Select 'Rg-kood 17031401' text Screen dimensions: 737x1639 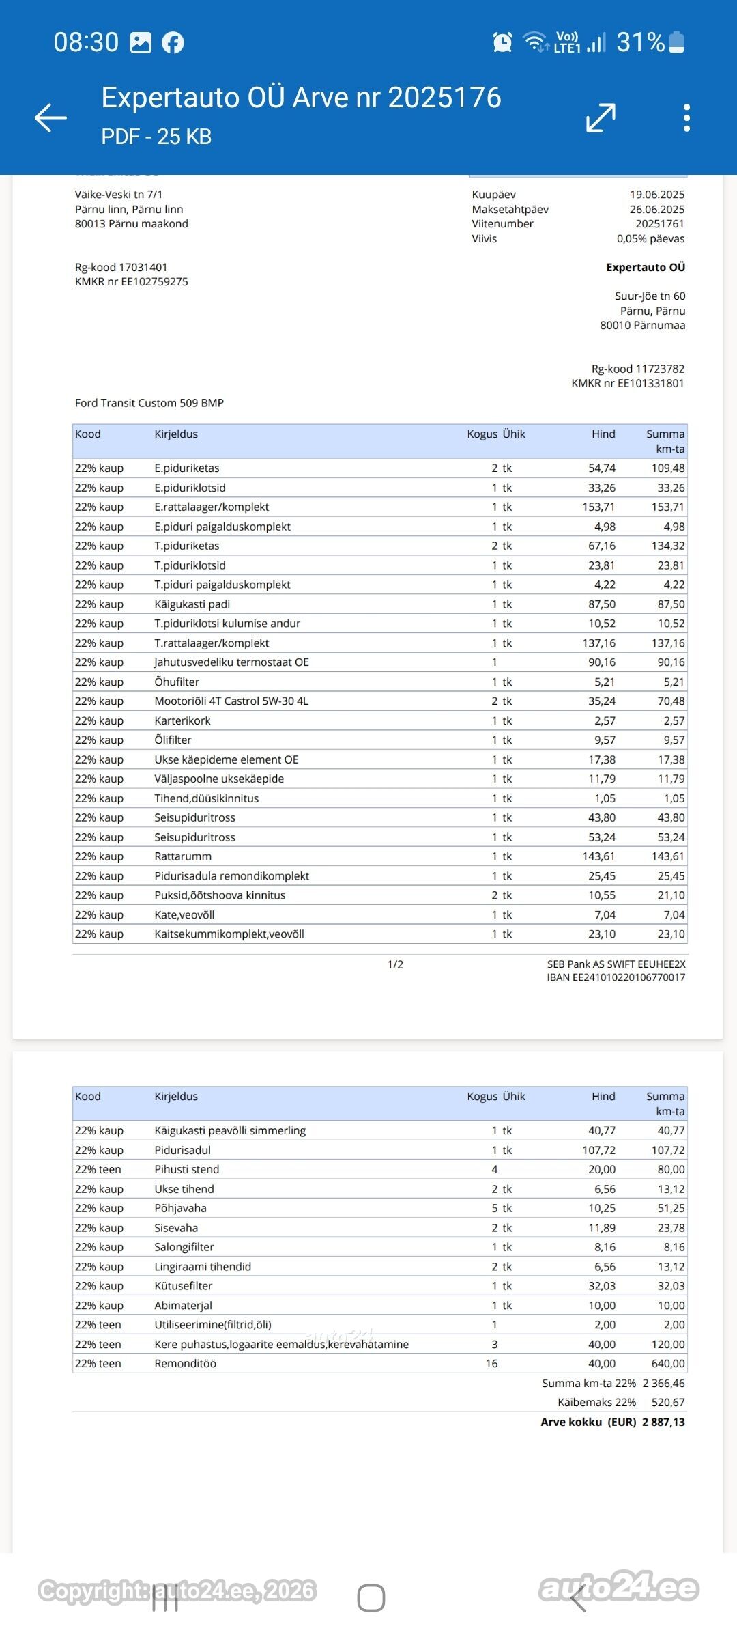pos(121,268)
